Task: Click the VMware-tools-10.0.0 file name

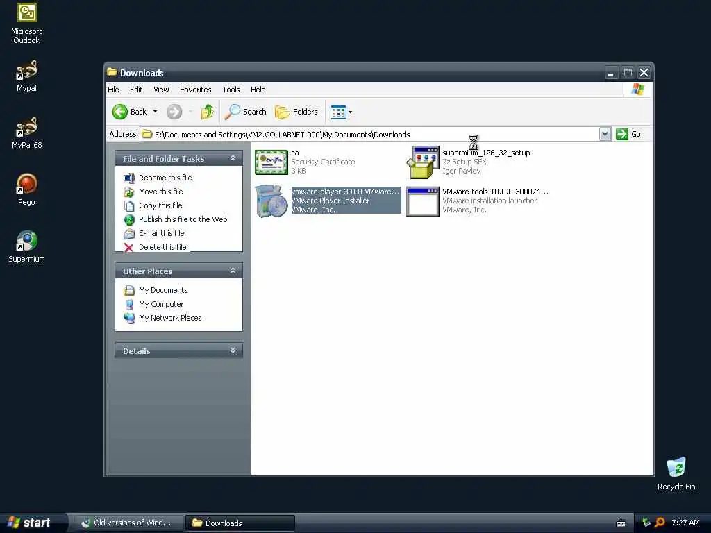Action: pos(495,192)
